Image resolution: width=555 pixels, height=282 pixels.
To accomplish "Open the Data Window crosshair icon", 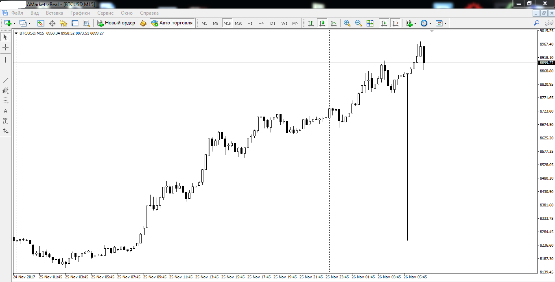I will [52, 23].
